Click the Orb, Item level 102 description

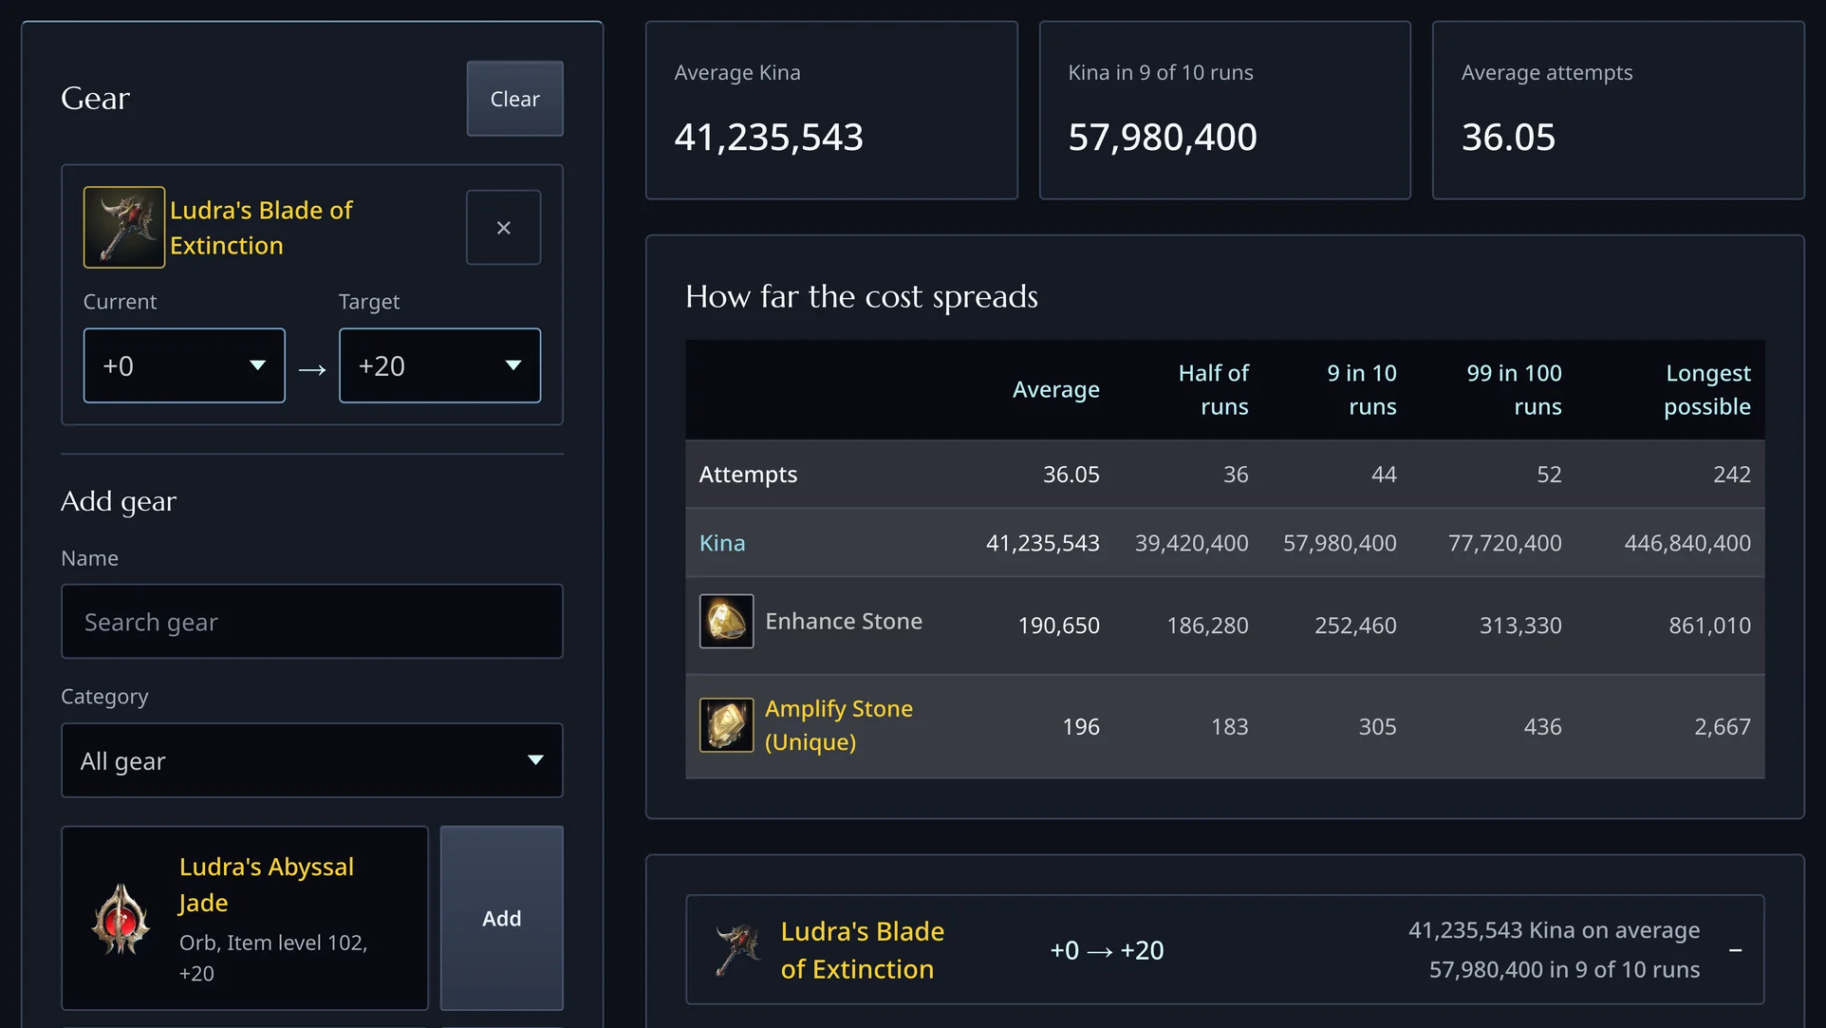[x=273, y=958]
